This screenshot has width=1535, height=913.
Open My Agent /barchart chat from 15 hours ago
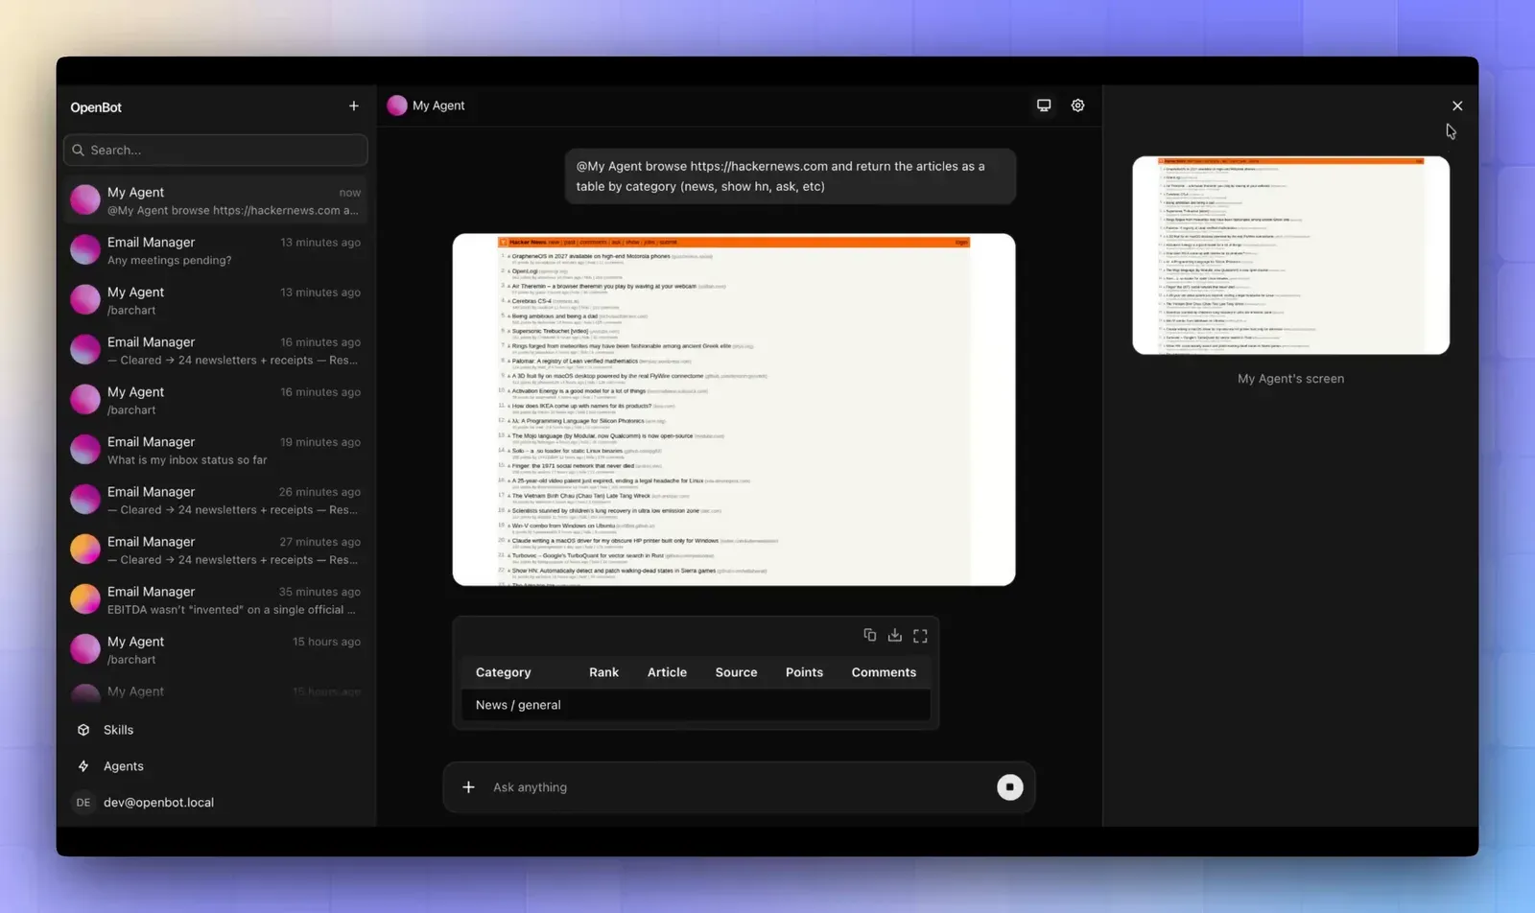coord(216,649)
